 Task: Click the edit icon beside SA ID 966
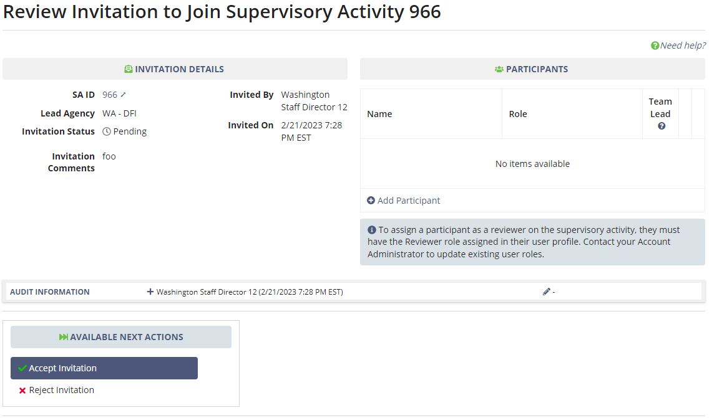[123, 95]
